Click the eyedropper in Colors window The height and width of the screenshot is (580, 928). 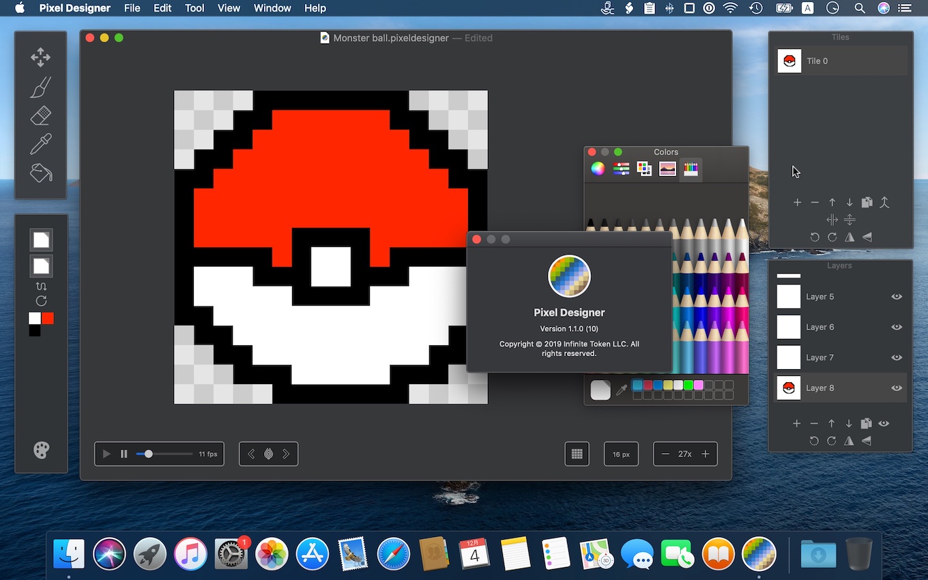(x=622, y=390)
